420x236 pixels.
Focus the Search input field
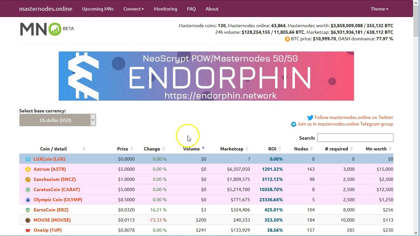[x=355, y=138]
